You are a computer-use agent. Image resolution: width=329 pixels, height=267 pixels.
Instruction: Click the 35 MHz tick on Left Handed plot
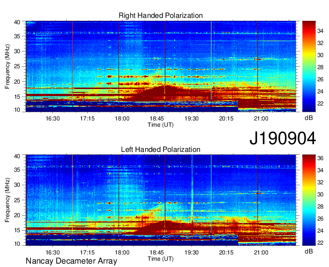17,170
